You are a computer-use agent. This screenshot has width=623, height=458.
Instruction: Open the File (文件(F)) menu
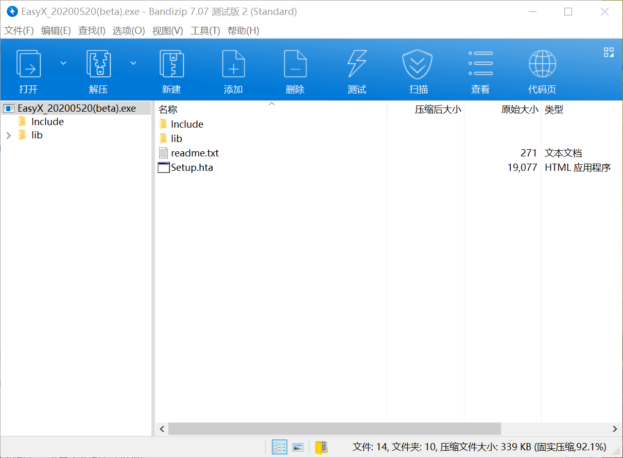[19, 31]
